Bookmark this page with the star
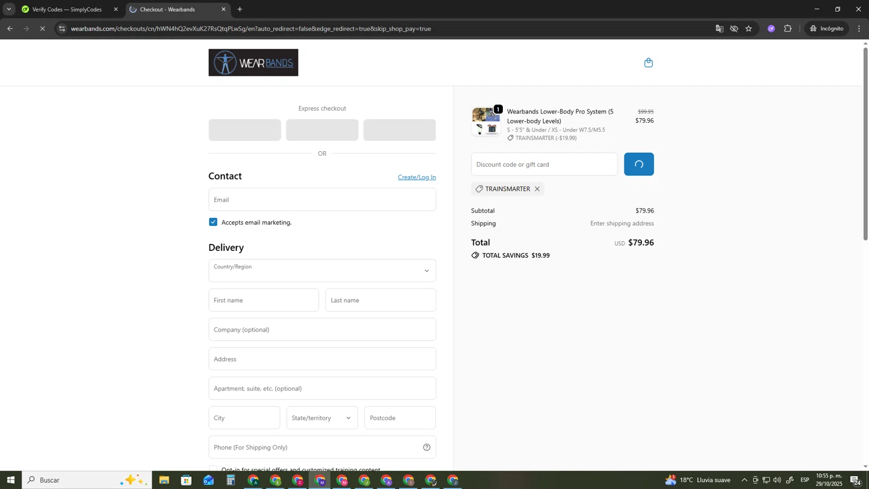Image resolution: width=869 pixels, height=489 pixels. [748, 28]
